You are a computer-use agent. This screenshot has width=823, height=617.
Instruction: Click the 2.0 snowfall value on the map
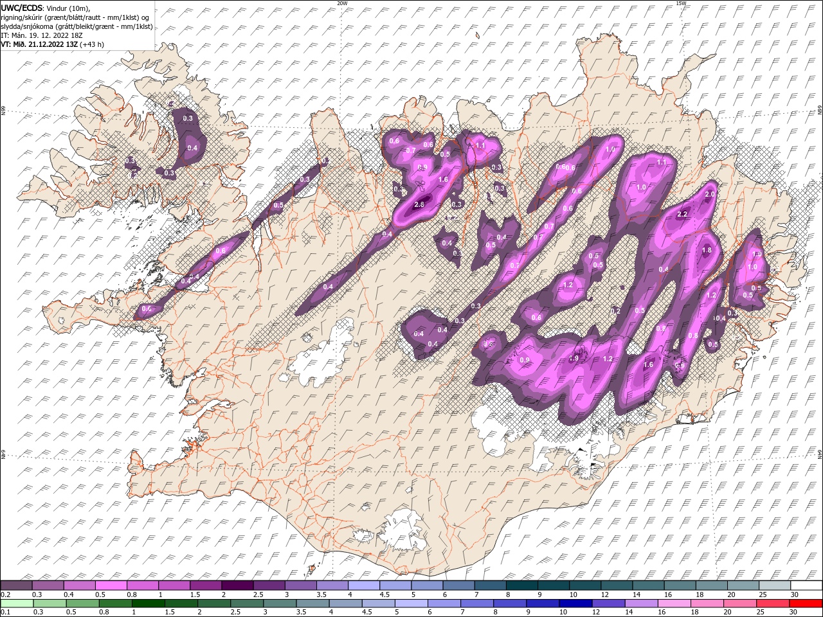[710, 194]
